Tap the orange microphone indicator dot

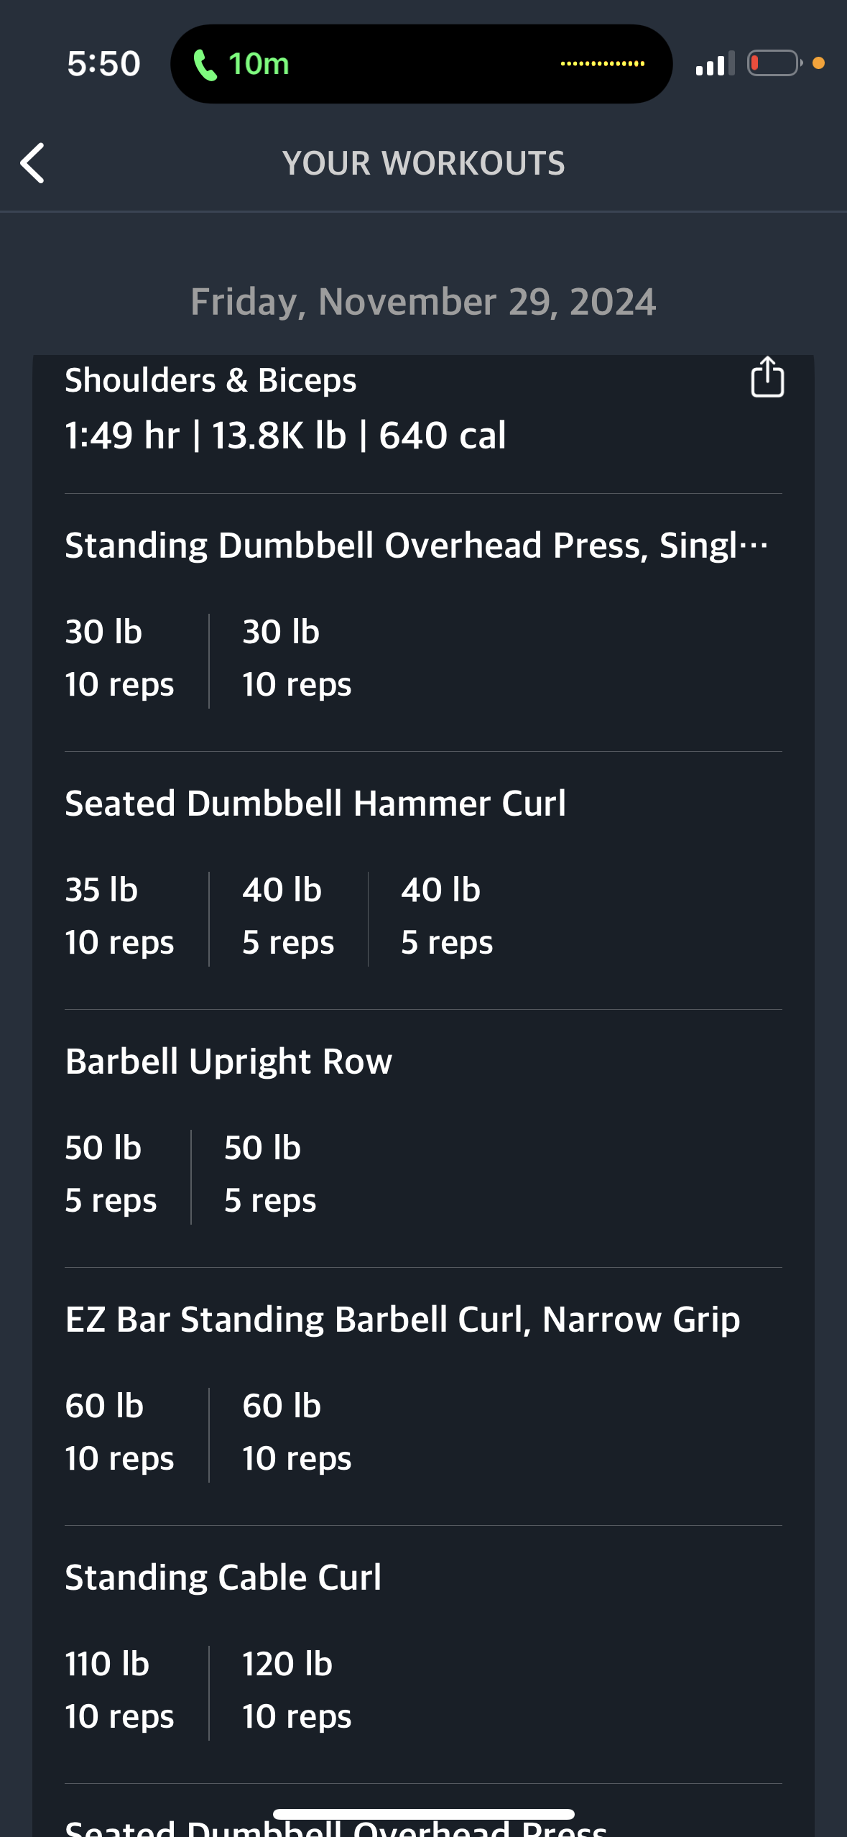click(818, 63)
